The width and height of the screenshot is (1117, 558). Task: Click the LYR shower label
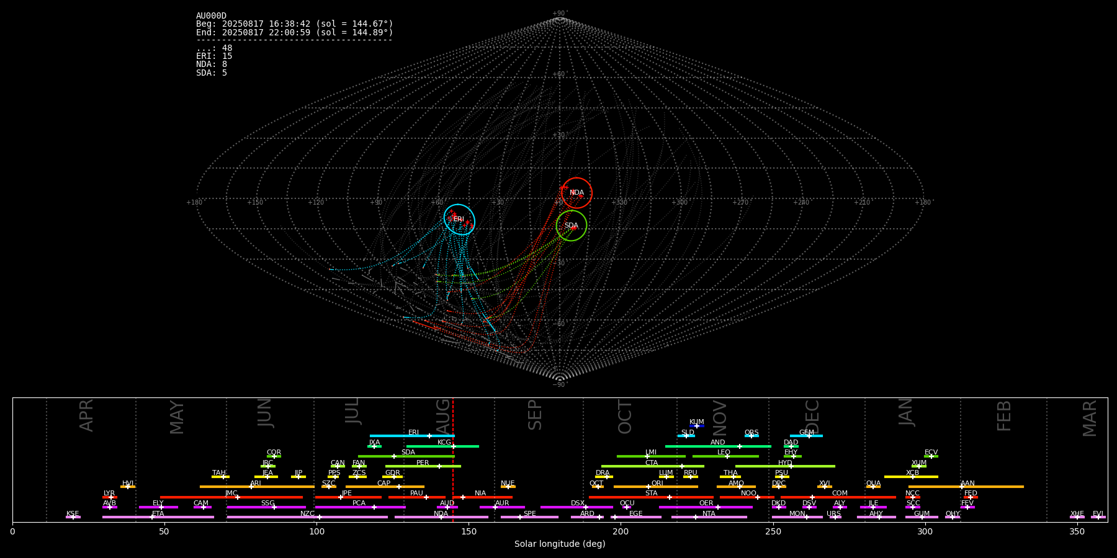pyautogui.click(x=109, y=494)
